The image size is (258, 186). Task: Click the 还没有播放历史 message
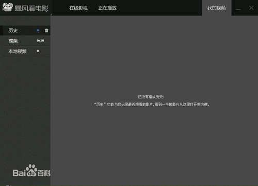tap(151, 97)
